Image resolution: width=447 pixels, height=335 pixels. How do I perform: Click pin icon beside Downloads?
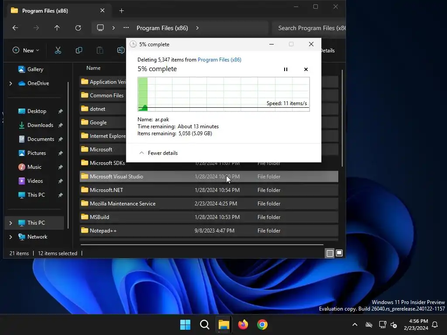60,125
